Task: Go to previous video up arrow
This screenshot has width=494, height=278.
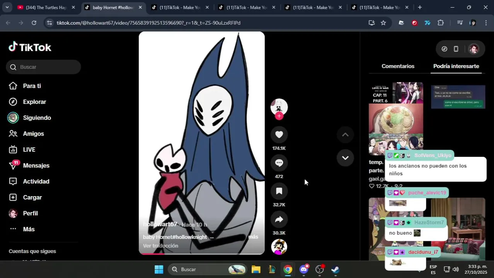Action: coord(345,135)
